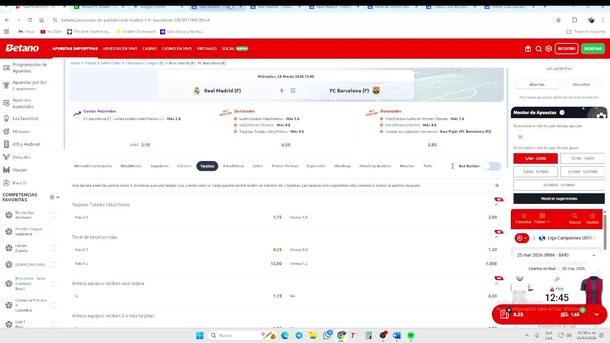Open the gift promotions icon in header
610x343 pixels.
coord(528,49)
